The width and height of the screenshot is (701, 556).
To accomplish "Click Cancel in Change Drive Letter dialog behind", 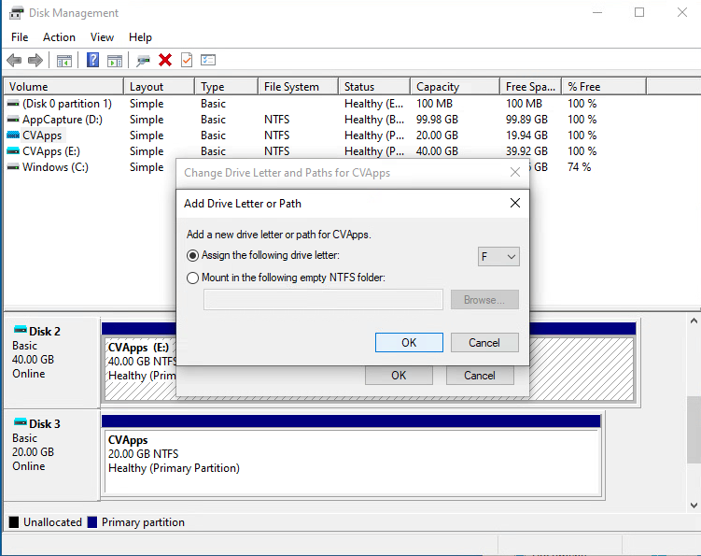I will click(x=480, y=375).
